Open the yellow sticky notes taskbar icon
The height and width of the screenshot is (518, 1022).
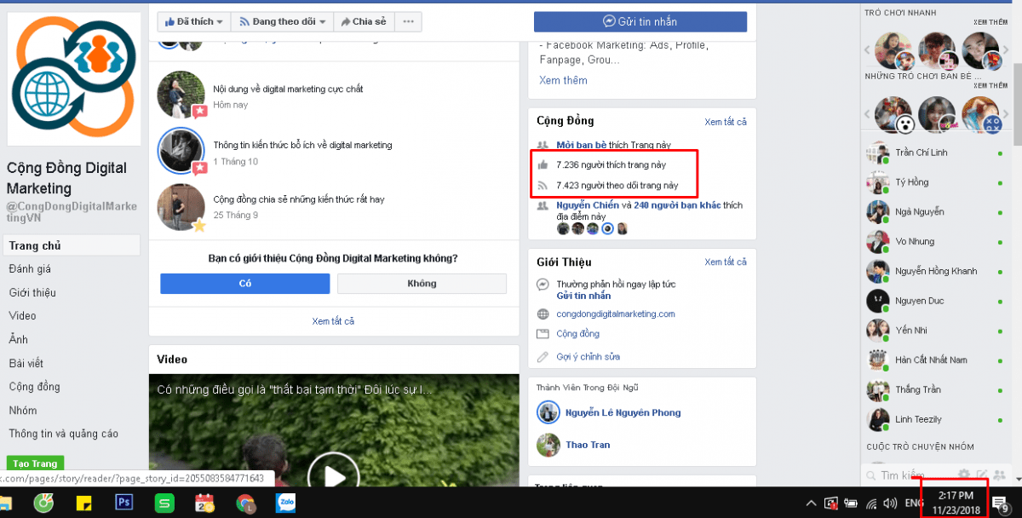pos(84,503)
